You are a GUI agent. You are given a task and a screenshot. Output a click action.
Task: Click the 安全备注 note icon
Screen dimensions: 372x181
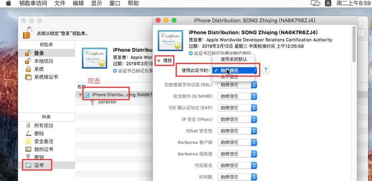(x=28, y=141)
